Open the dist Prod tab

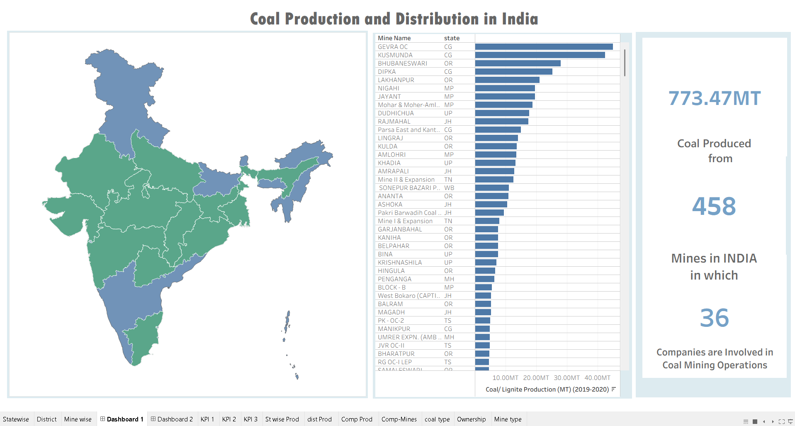tap(320, 419)
